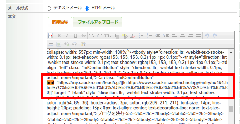240x124 pixels.
Task: Insert hyperlink icon
Action: pyautogui.click(x=67, y=44)
